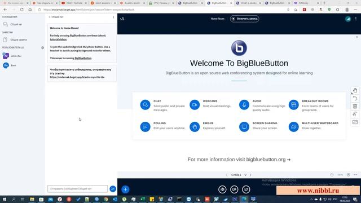361x203 pixels.
Task: Click the browser reload button
Action: point(21,10)
